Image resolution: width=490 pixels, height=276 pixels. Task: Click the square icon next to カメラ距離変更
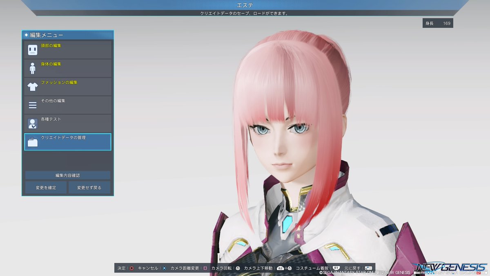205,268
